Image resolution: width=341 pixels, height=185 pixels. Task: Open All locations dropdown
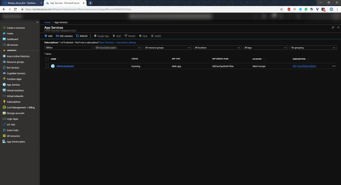point(217,48)
